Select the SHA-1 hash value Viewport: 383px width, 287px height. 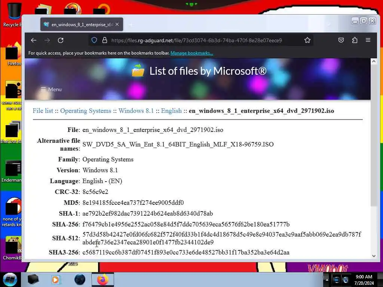[147, 213]
